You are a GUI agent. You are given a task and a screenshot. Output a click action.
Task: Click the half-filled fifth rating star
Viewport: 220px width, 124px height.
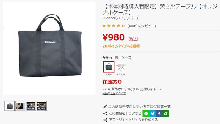point(123,26)
